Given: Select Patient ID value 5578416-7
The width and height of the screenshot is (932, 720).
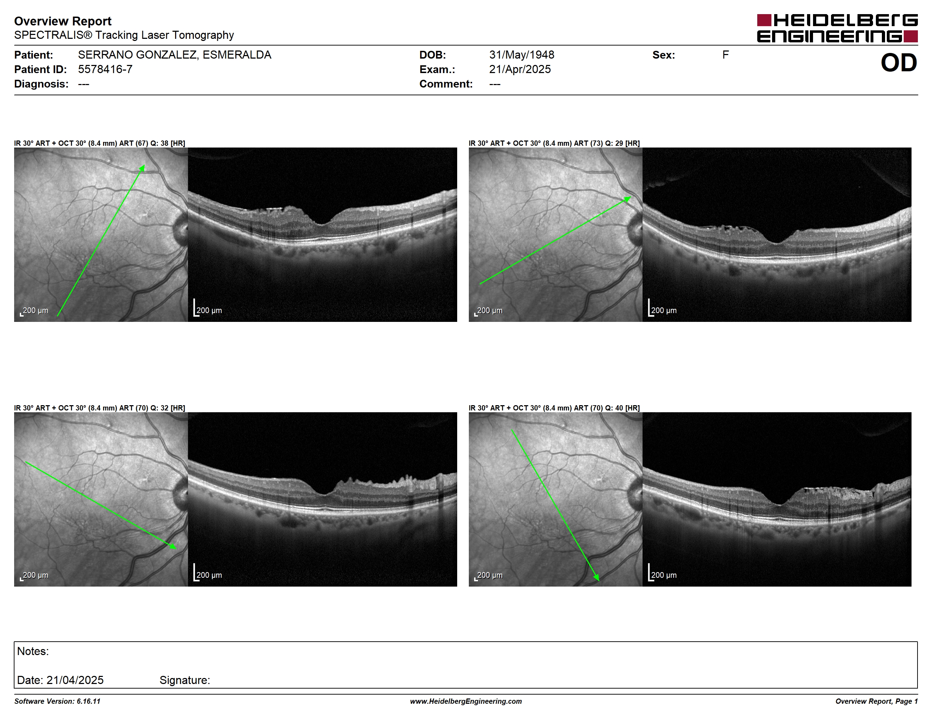Looking at the screenshot, I should tap(105, 69).
